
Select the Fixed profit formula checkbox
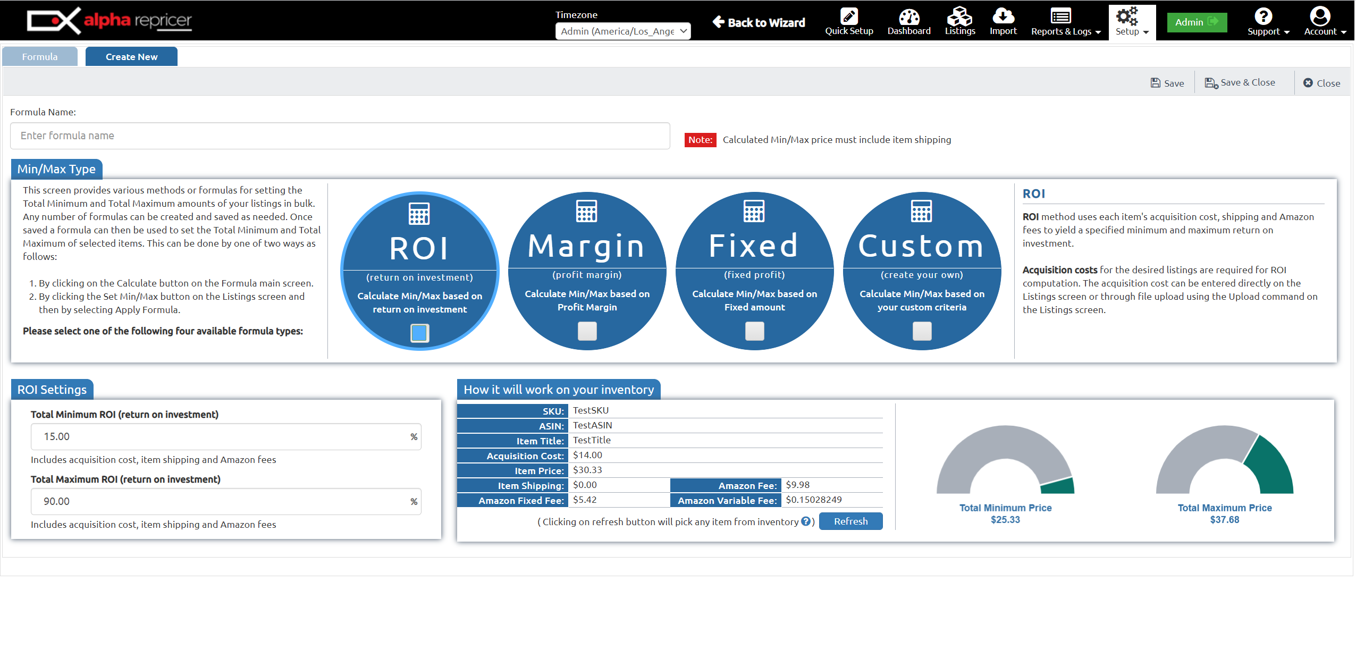(754, 331)
